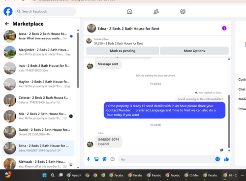The image size is (246, 181).
Task: Open Mia conversation
Action: click(38, 116)
